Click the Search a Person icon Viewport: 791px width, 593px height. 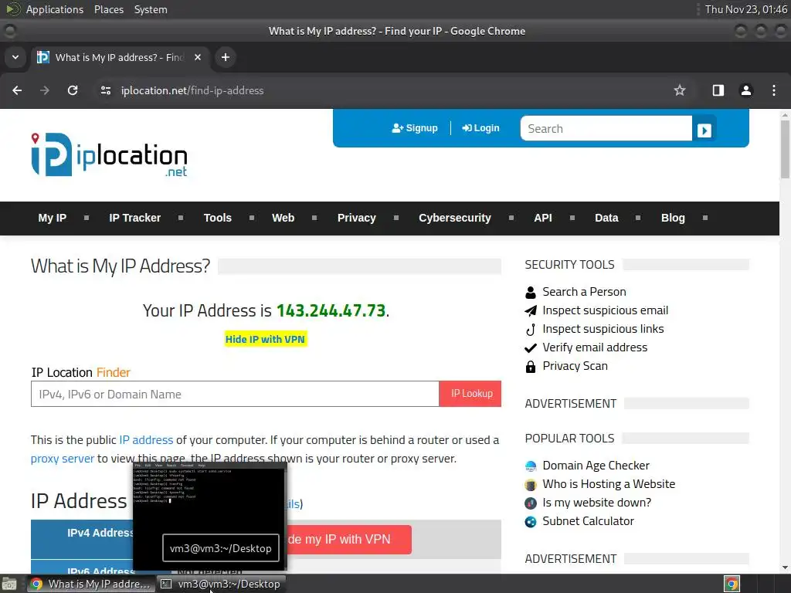click(530, 293)
